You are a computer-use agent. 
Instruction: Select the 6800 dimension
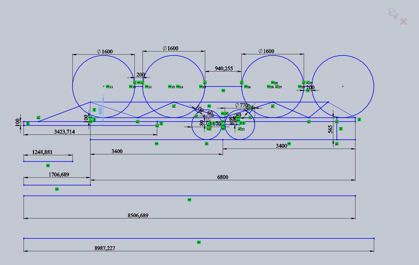(x=223, y=177)
